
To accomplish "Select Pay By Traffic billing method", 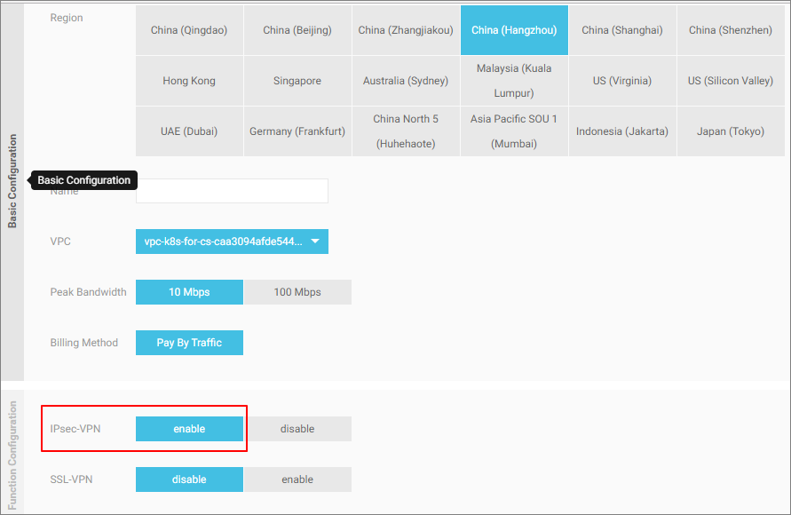I will 189,343.
